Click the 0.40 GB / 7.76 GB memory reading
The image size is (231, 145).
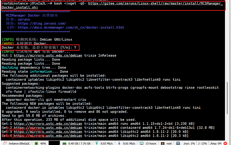[79, 143]
